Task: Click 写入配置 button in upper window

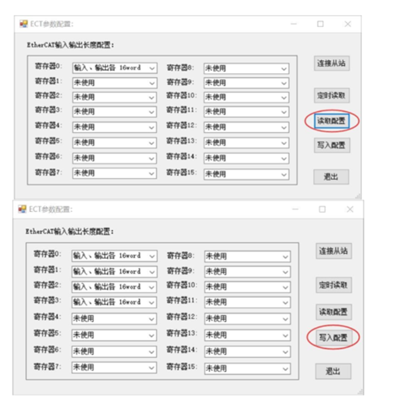Action: 332,145
